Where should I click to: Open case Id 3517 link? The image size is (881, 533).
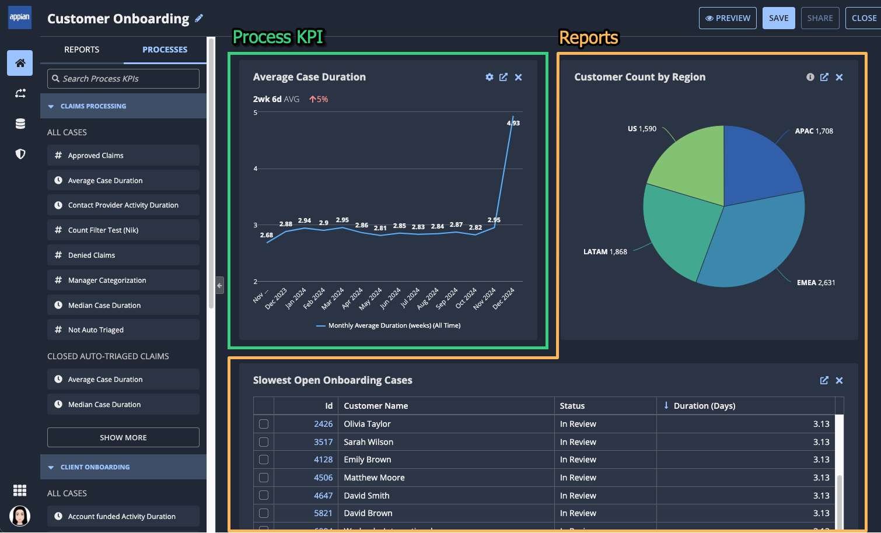click(323, 442)
